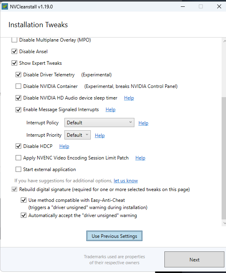Click the 'let us know' link
Viewport: 226px width, 273px height.
126,181
